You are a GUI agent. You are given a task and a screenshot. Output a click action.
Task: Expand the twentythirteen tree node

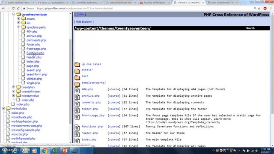pos(14,91)
